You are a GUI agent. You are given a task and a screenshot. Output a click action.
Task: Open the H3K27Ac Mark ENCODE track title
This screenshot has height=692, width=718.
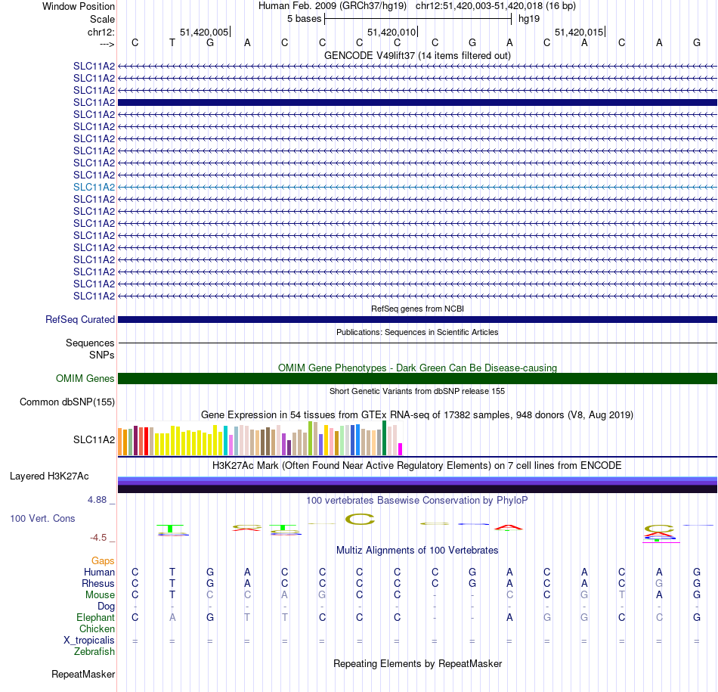coord(417,466)
